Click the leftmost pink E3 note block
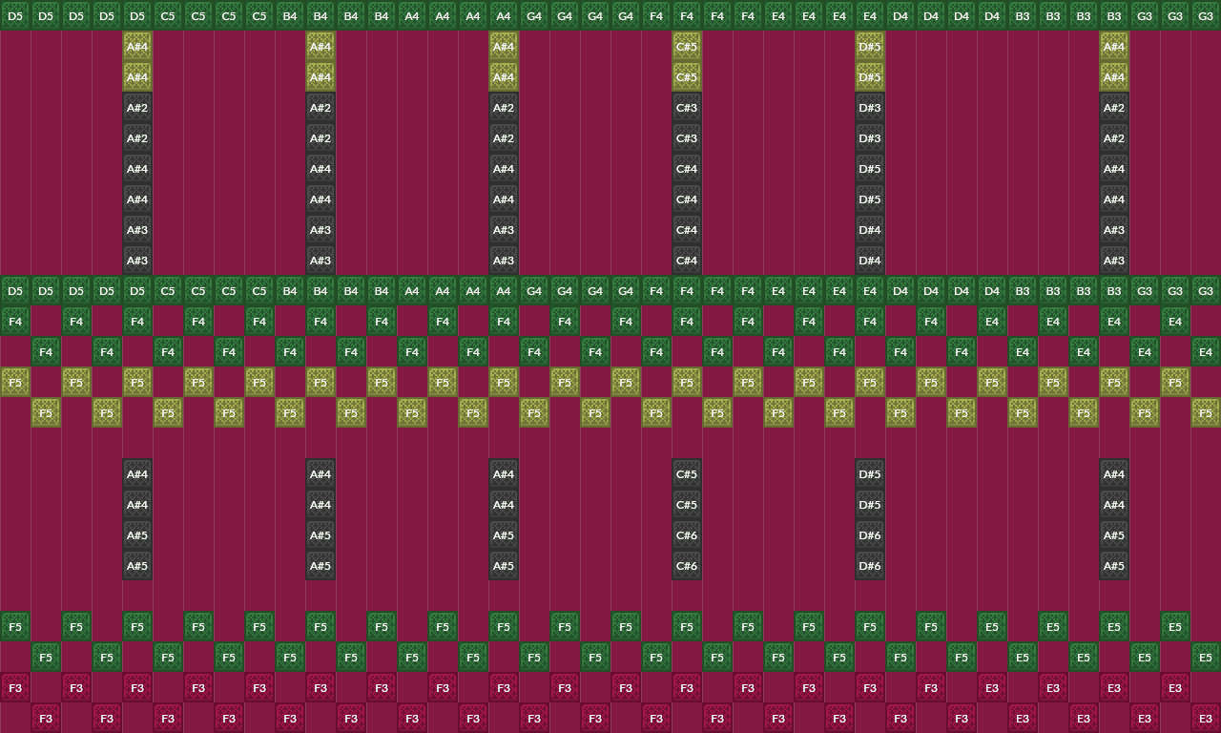The image size is (1221, 733). (x=992, y=687)
